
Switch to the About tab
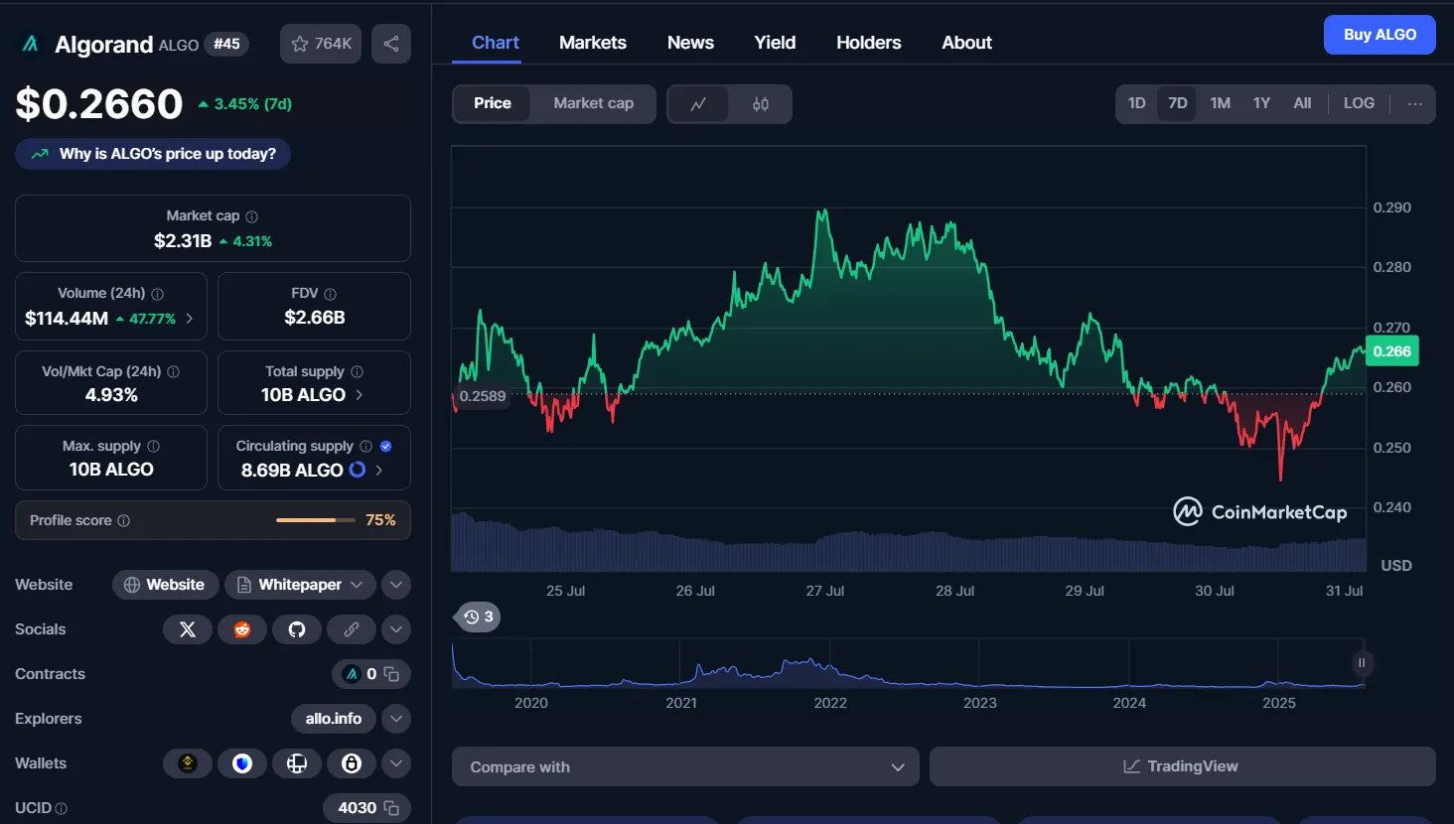point(967,43)
